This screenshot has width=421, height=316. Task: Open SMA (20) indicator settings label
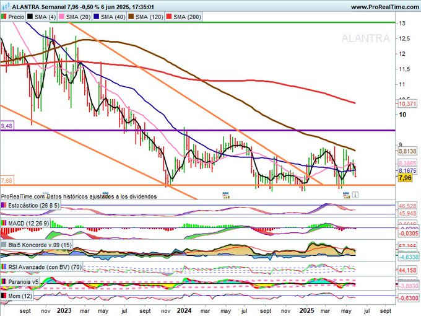[x=78, y=17]
